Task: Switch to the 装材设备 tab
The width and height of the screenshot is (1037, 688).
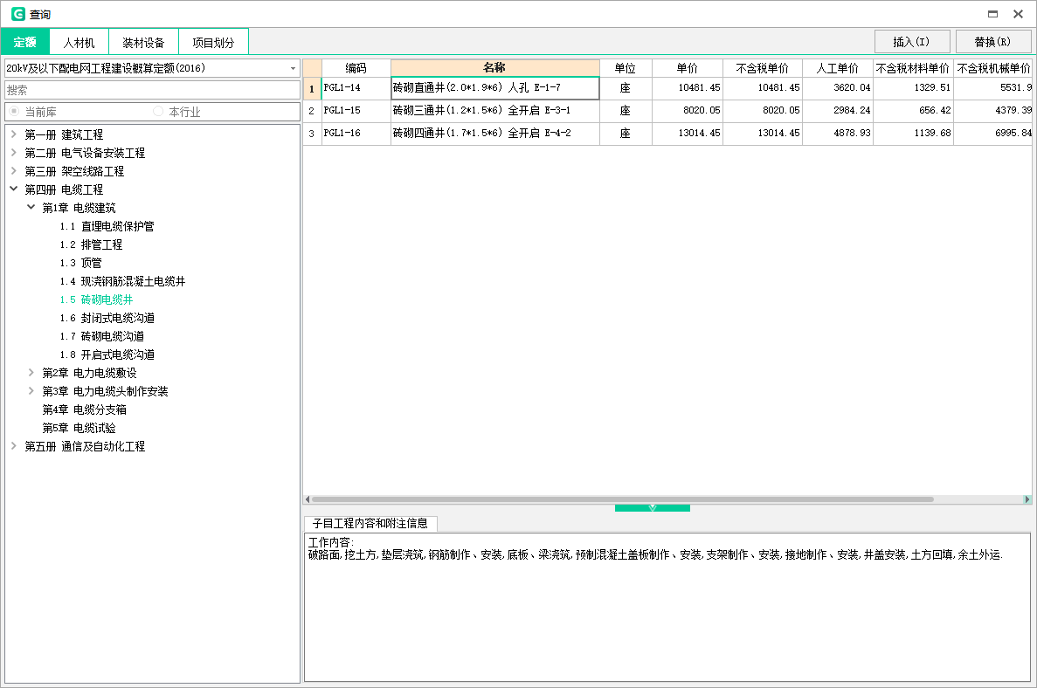Action: pos(143,42)
